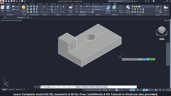Toggle dynamic input in status bar
Image resolution: width=171 pixels, height=96 pixels.
116,90
